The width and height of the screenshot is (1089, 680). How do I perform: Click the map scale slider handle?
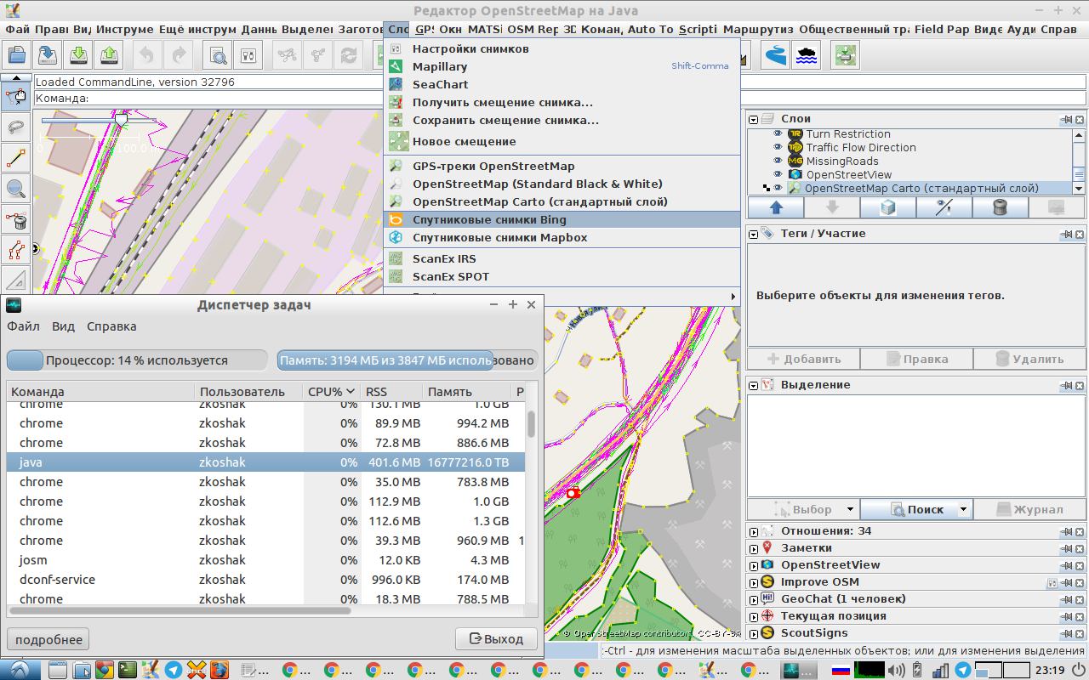click(121, 121)
